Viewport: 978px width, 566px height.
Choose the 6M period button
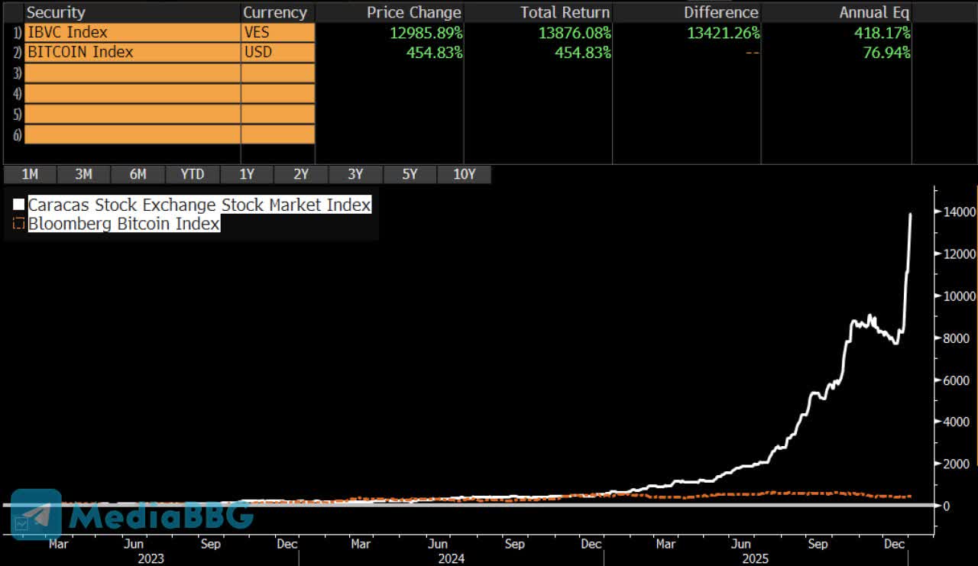point(138,174)
